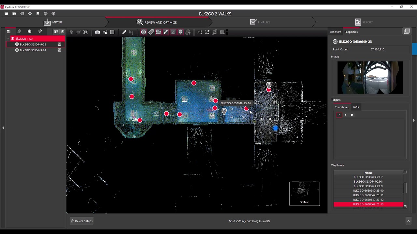Collapse the right panel arrow
The image size is (417, 234).
tap(414, 120)
